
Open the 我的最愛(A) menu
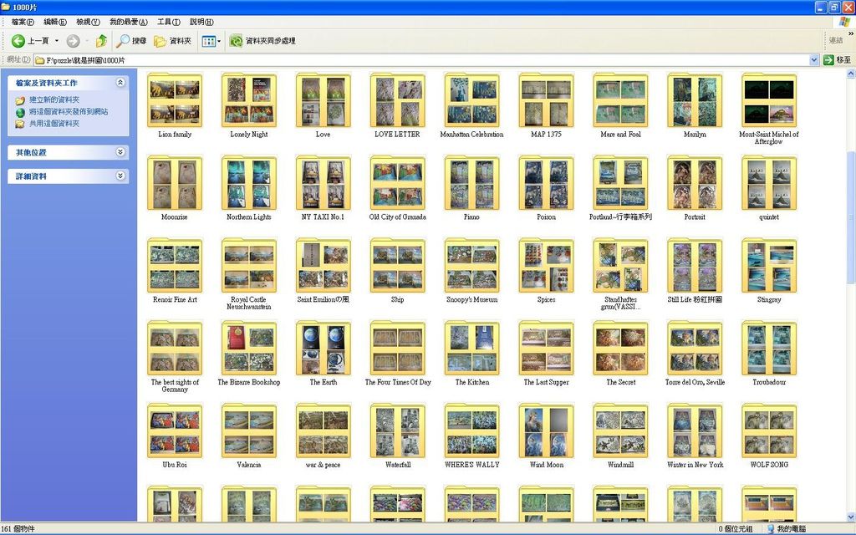(x=128, y=22)
